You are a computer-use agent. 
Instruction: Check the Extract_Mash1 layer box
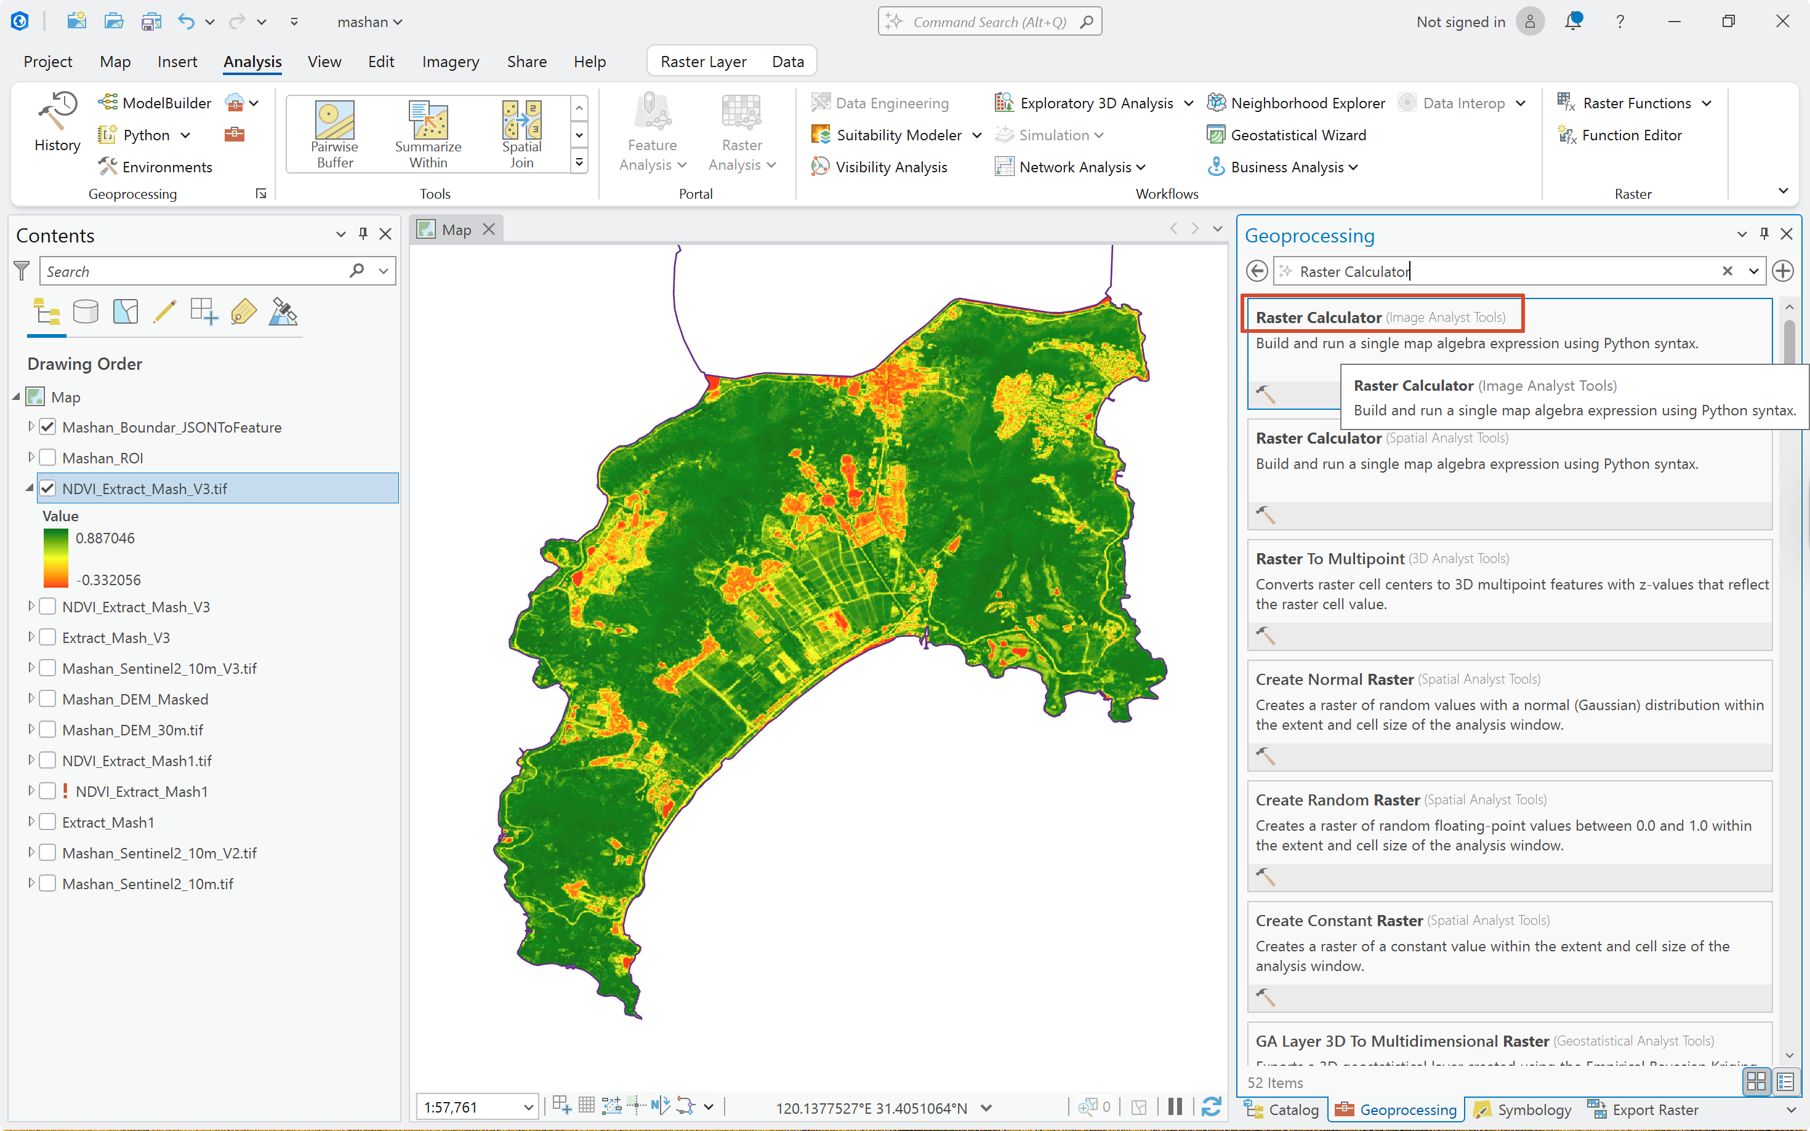[48, 822]
